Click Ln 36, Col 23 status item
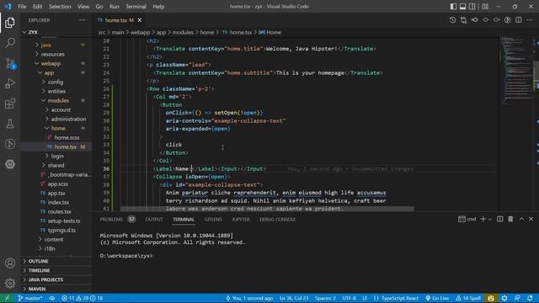This screenshot has width=539, height=303. (294, 298)
